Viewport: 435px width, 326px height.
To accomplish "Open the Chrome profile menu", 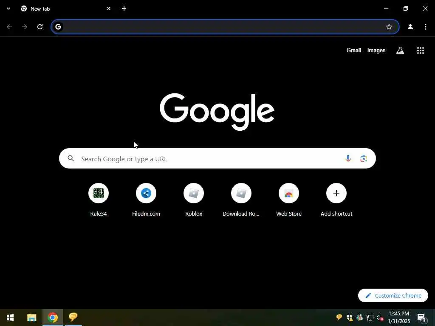I will click(x=410, y=27).
